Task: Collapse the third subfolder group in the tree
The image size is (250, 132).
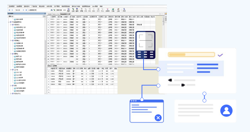Action: pyautogui.click(x=11, y=54)
